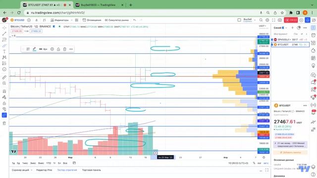Viewport: 317px width, 178px height.
Task: Open the Fibonacci tools group
Action: [4, 40]
